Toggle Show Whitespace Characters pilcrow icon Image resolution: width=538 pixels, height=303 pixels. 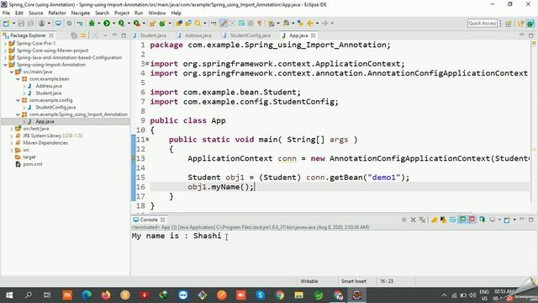pyautogui.click(x=260, y=24)
